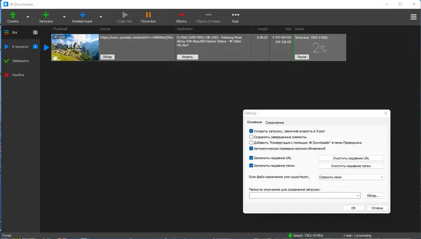Click Обзор... in the Settings dialog
421x239 pixels.
coord(373,195)
